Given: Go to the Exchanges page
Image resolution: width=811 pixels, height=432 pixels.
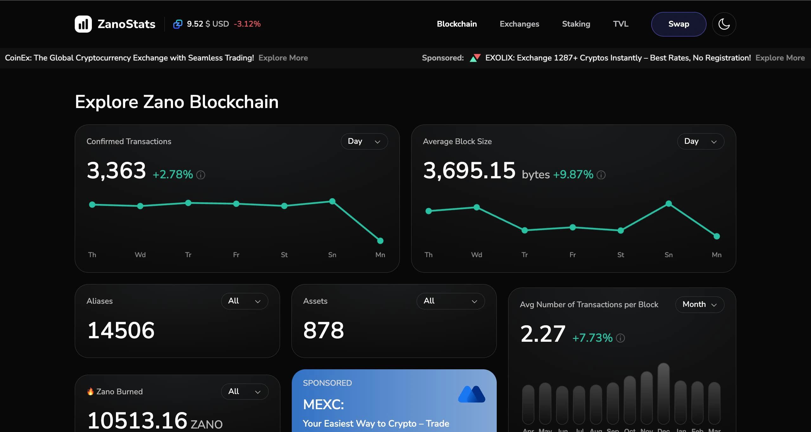Looking at the screenshot, I should click(x=519, y=24).
